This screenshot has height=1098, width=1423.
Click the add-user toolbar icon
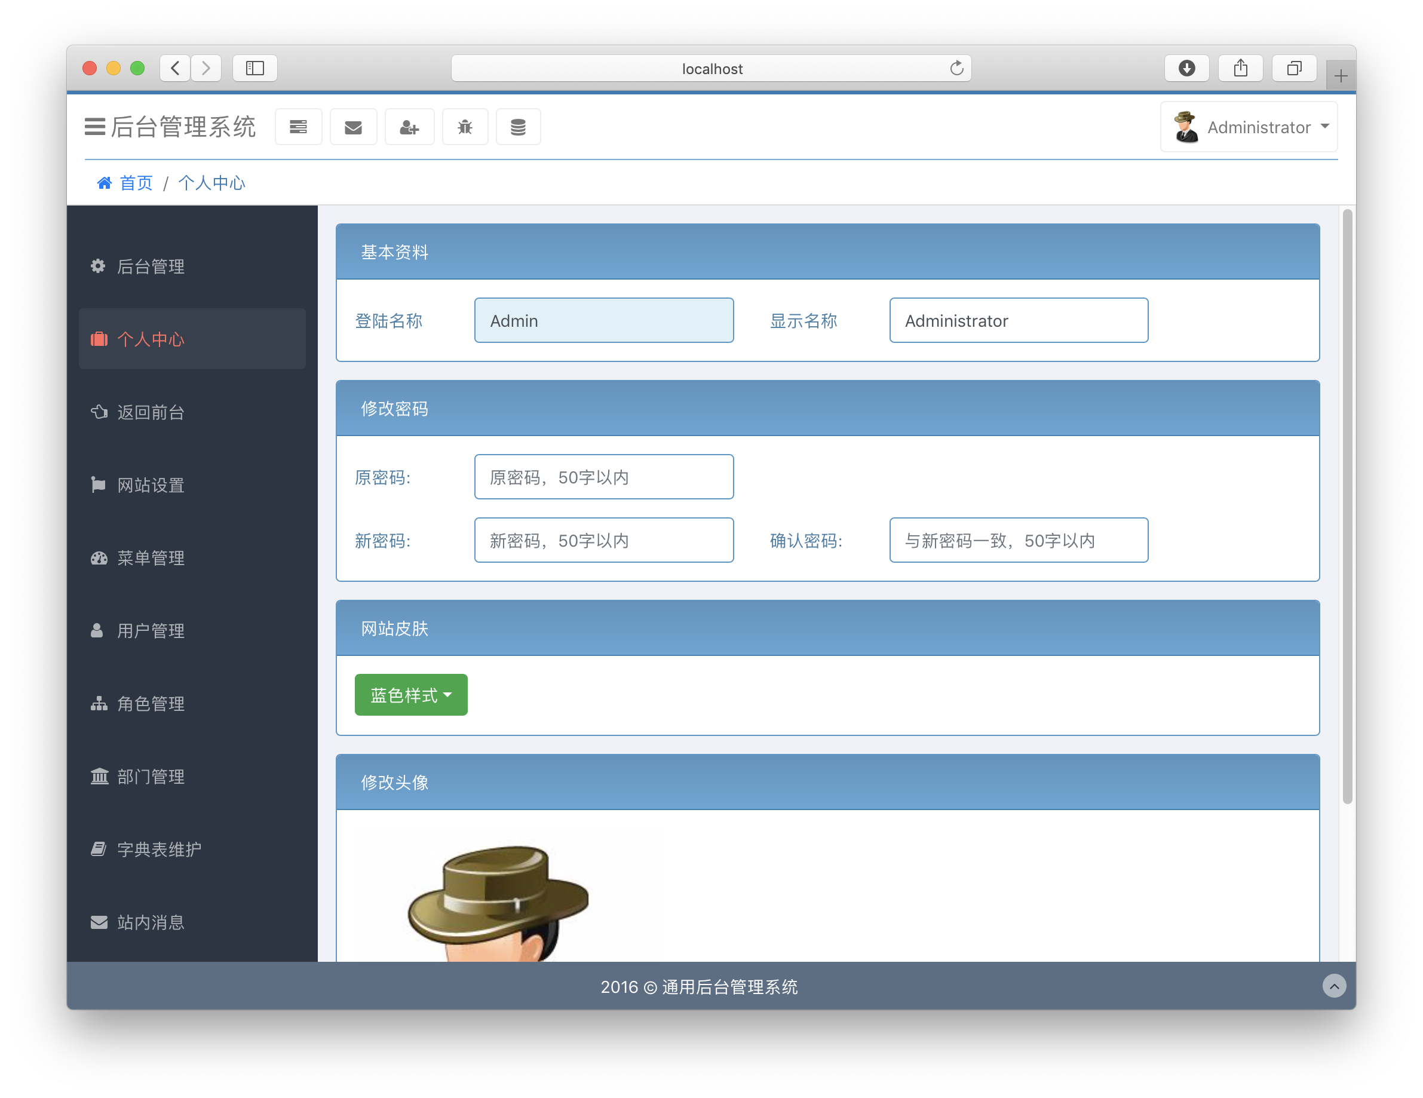click(409, 127)
